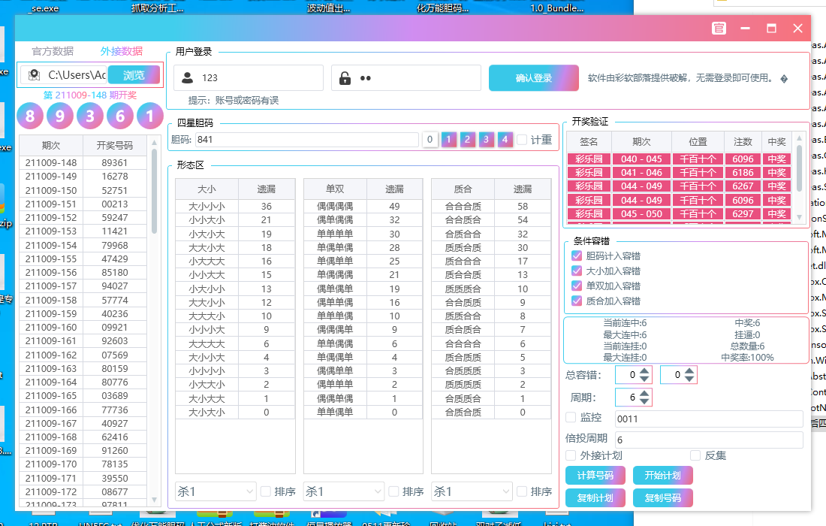The width and height of the screenshot is (826, 526).
Task: Click the 倍投周期 input field
Action: pos(709,440)
